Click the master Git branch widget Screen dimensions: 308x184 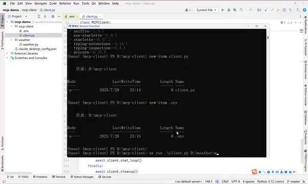[294, 181]
